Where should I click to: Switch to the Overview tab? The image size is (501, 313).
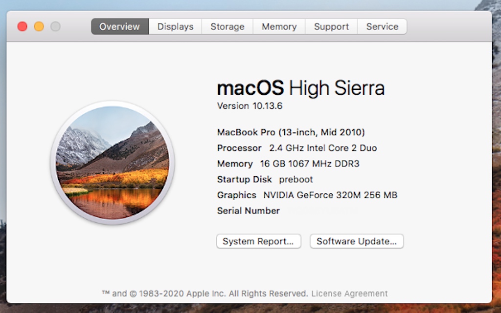tap(120, 26)
